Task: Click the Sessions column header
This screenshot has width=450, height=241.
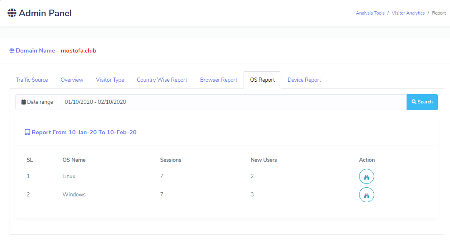Action: pyautogui.click(x=171, y=160)
